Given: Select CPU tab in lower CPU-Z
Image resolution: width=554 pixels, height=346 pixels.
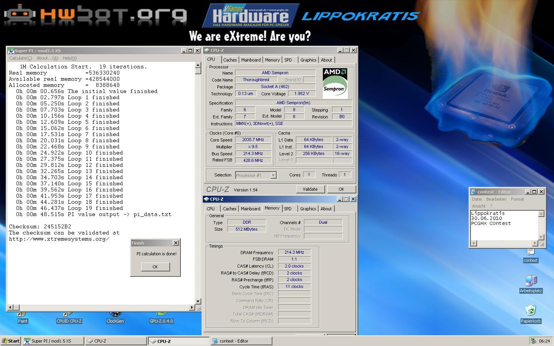Looking at the screenshot, I should [x=211, y=209].
